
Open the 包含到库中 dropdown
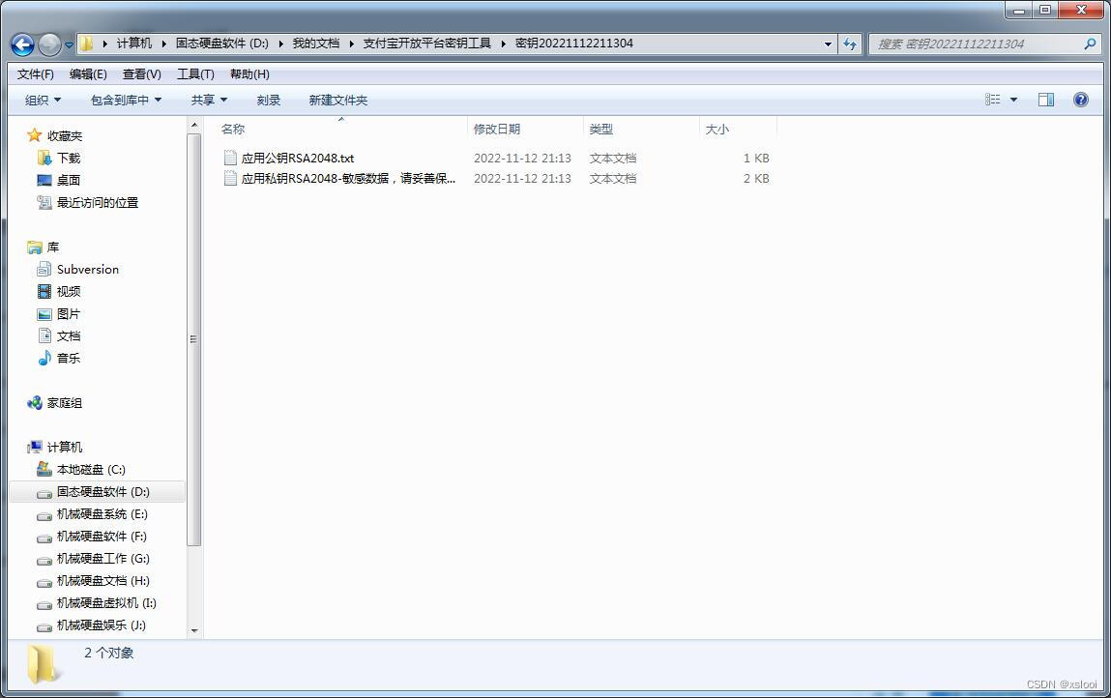pyautogui.click(x=126, y=101)
